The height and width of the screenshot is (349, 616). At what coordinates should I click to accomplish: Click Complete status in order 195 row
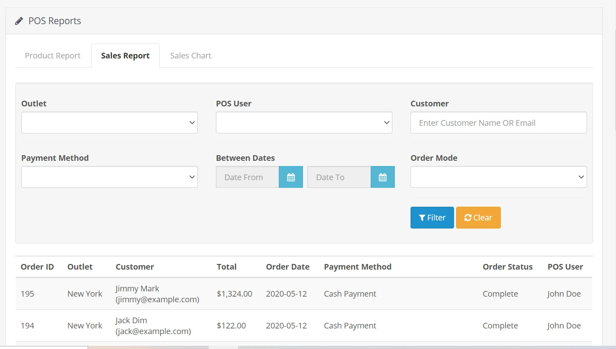pyautogui.click(x=500, y=294)
